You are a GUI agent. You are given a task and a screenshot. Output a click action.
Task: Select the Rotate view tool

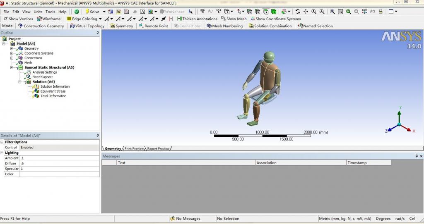pos(297,12)
